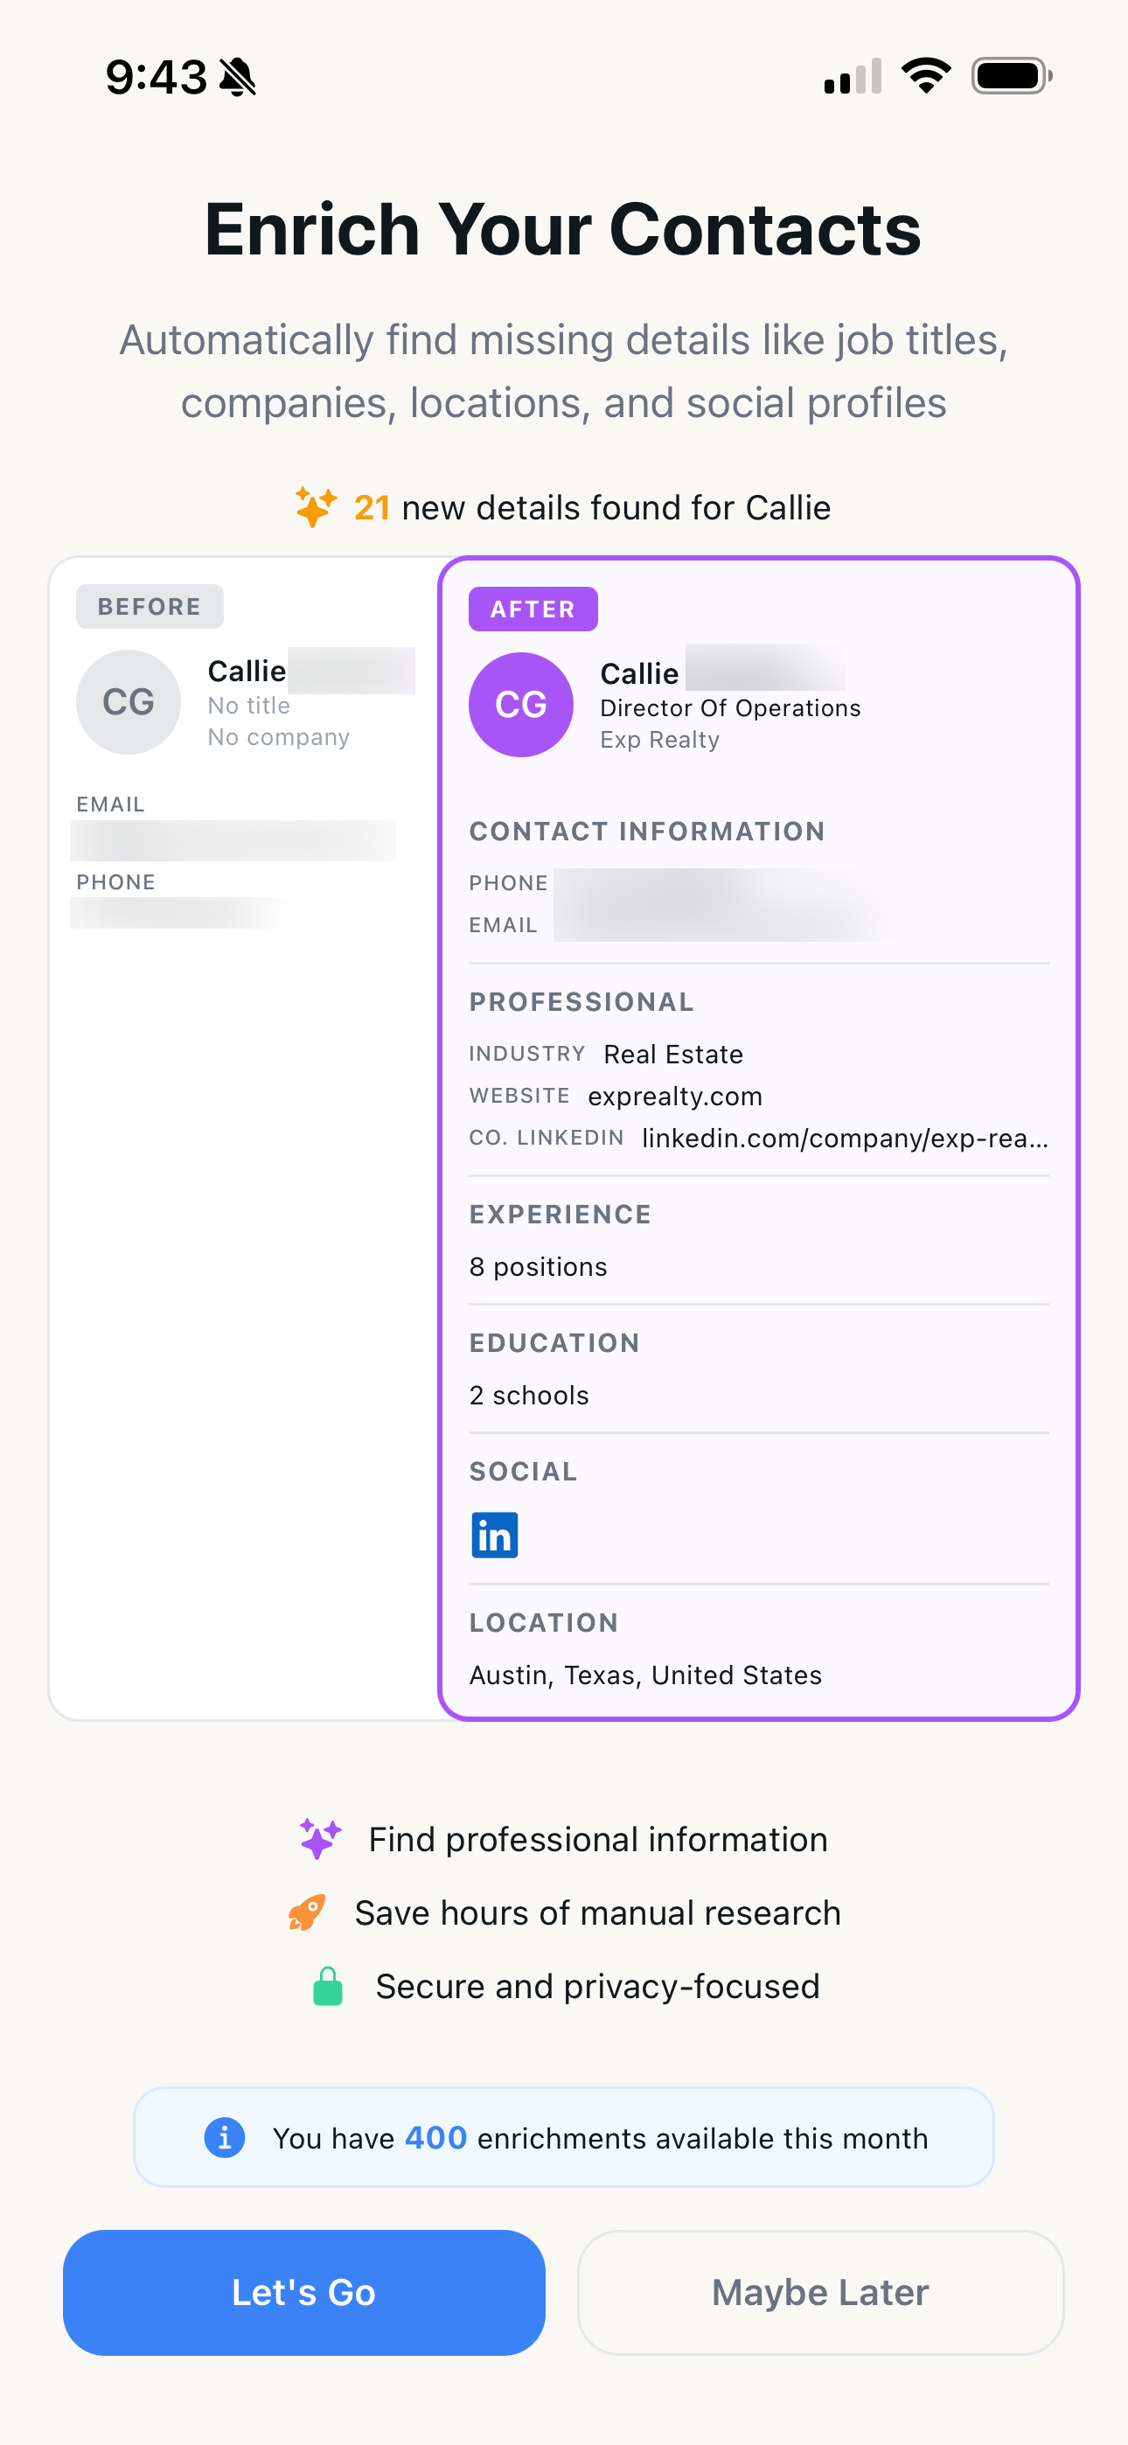Tap the blue info icon

[225, 2137]
